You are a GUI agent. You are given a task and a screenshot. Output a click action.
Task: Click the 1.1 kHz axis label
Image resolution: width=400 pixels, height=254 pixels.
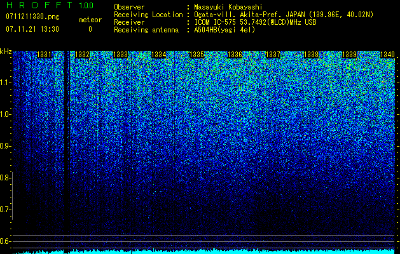(6, 83)
